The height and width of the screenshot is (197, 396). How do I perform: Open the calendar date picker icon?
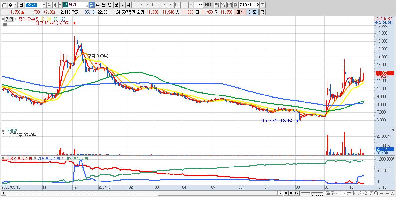tap(262, 5)
